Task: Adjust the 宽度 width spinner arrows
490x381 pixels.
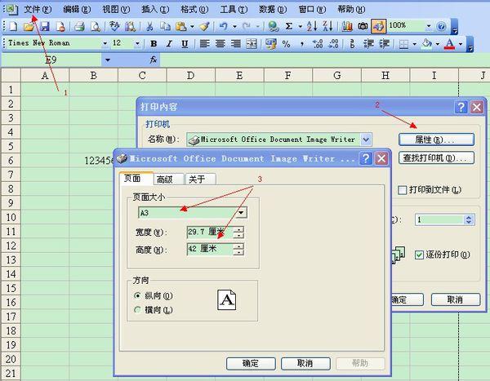Action: click(x=238, y=232)
